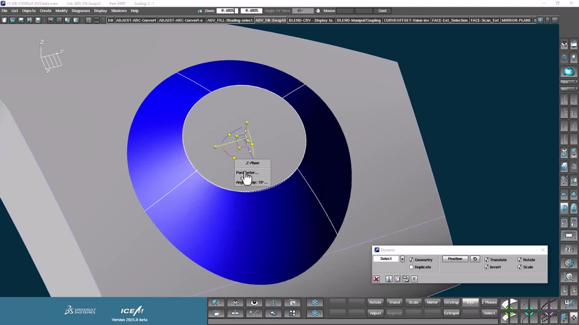The image size is (579, 325).
Task: Click the Rotate button in bottom toolbar
Action: 375,303
